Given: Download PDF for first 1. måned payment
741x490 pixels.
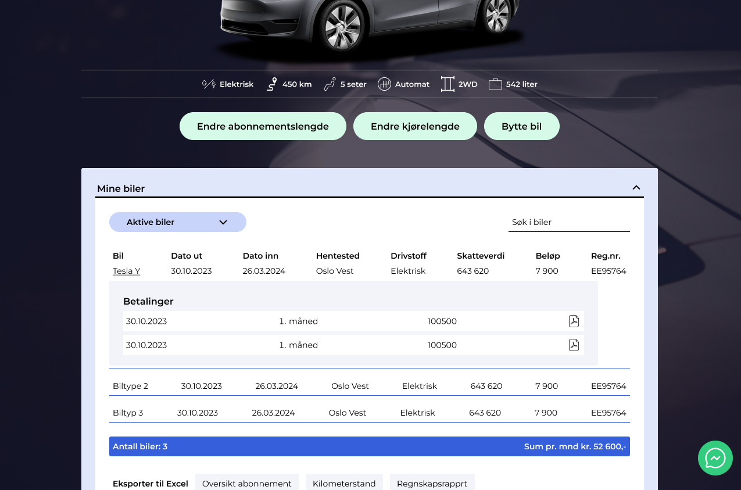Looking at the screenshot, I should click(x=574, y=321).
